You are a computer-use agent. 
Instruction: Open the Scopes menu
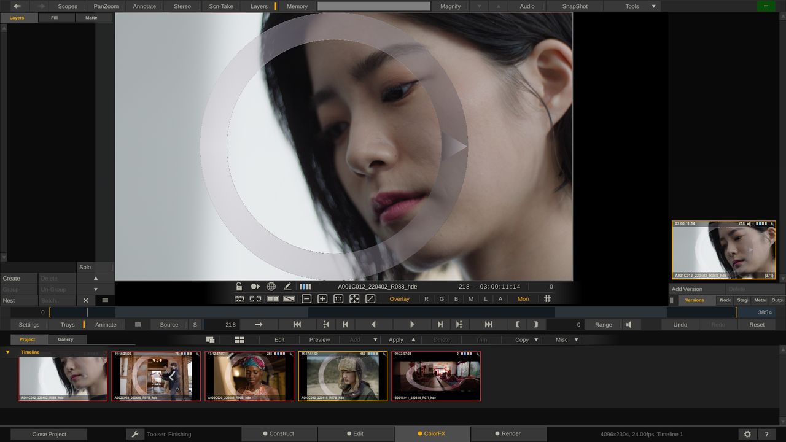click(x=68, y=6)
